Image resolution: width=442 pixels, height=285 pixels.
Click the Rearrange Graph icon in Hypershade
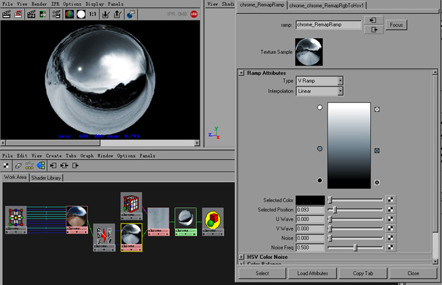click(x=29, y=166)
